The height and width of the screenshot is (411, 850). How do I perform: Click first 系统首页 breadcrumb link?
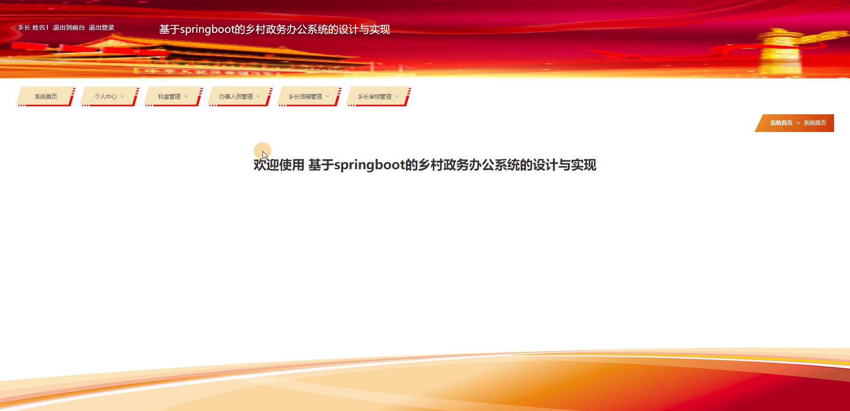point(781,123)
